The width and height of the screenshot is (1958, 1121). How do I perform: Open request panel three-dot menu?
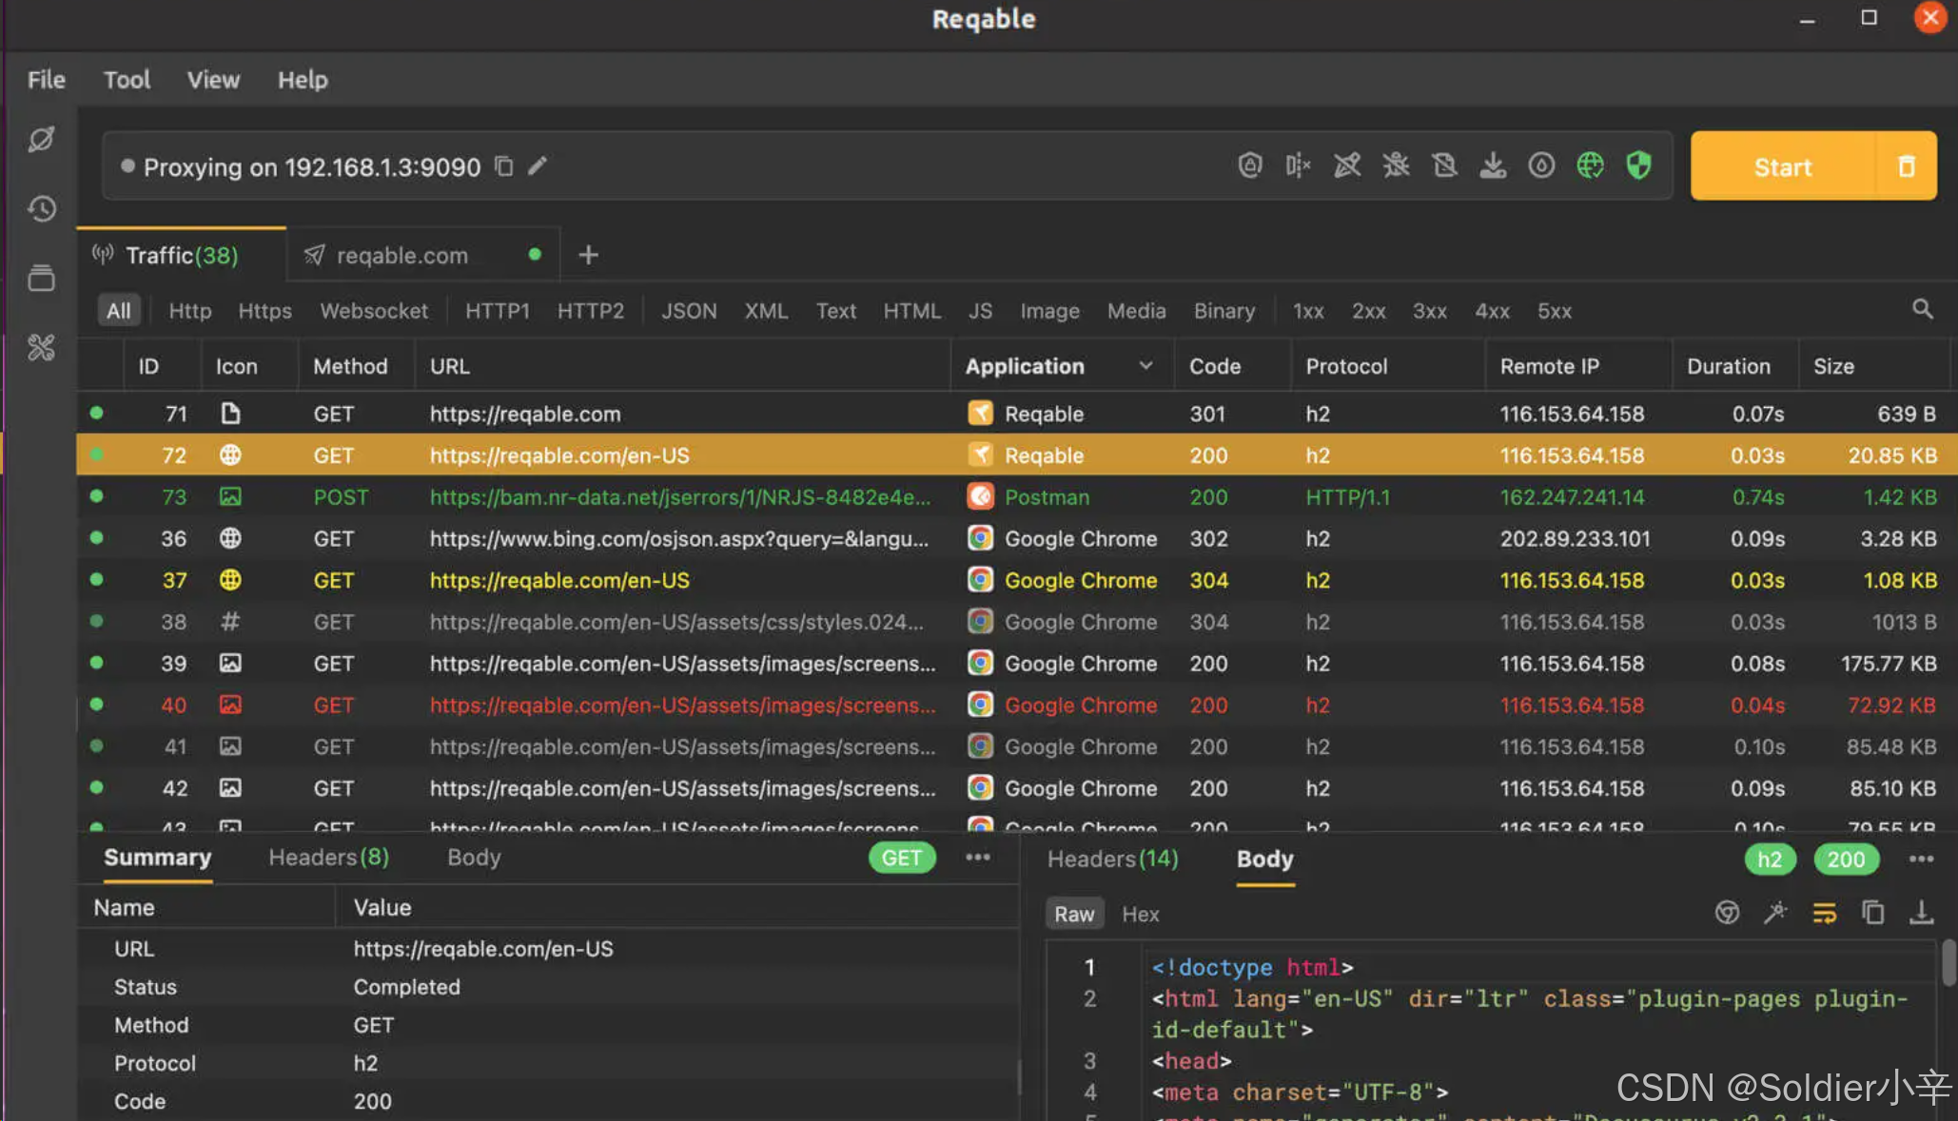pos(977,858)
